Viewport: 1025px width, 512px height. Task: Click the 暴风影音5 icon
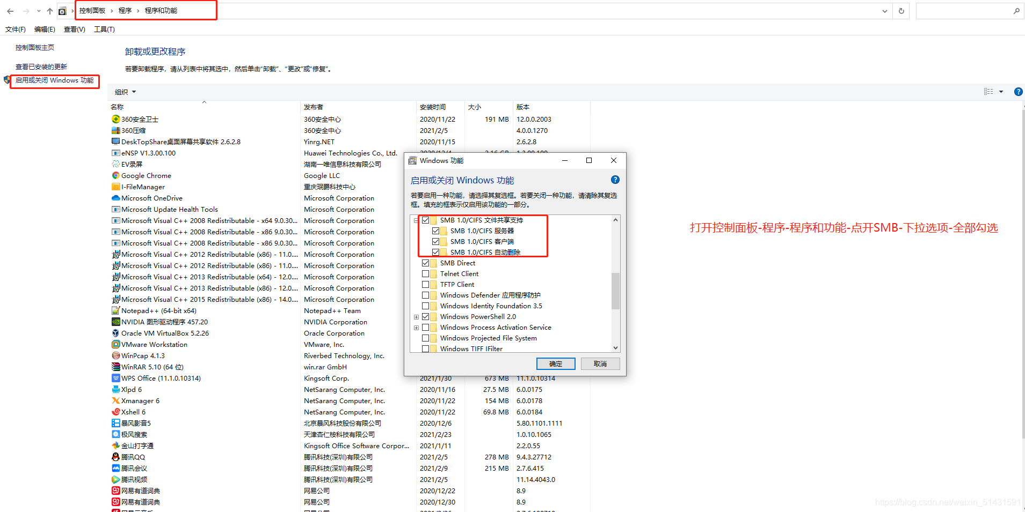point(115,423)
